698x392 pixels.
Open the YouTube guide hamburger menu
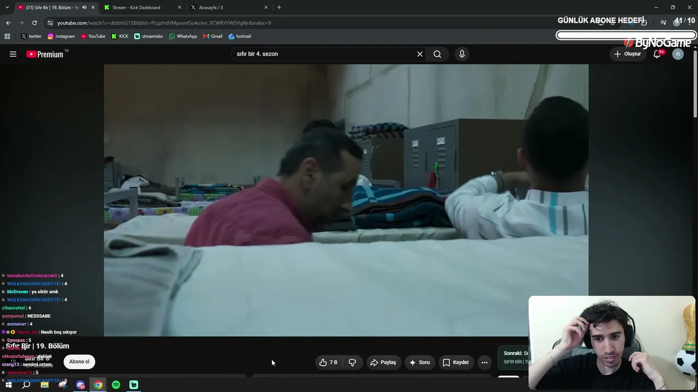click(x=13, y=54)
